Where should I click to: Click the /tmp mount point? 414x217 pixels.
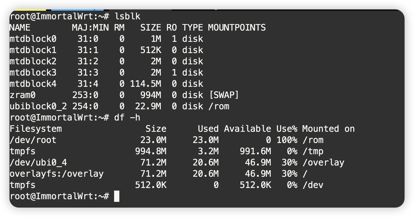(x=313, y=151)
